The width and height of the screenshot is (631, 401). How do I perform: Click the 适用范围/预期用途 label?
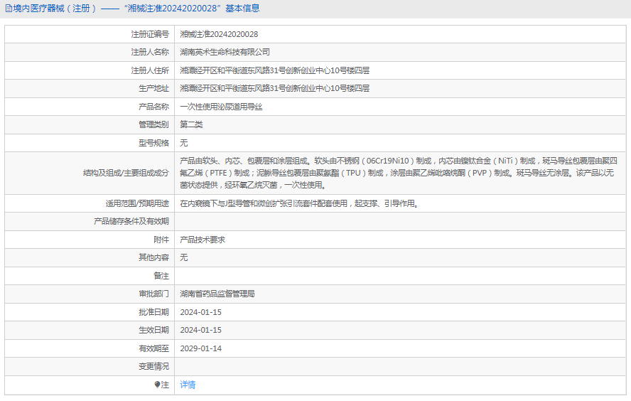click(137, 203)
